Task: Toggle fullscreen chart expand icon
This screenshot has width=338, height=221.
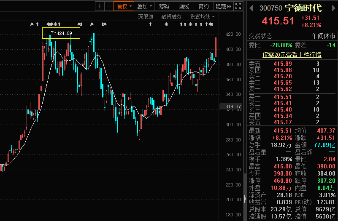Action: [238, 6]
